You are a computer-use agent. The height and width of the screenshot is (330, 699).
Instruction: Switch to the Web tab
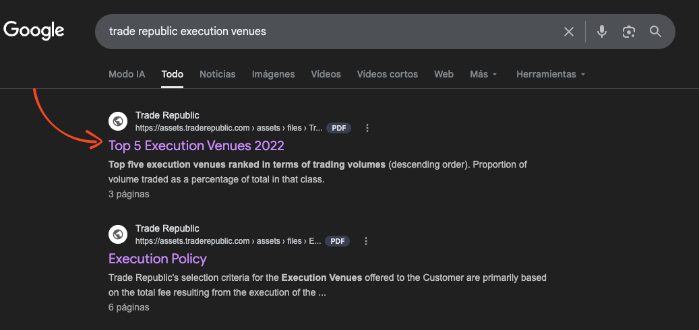pos(444,74)
